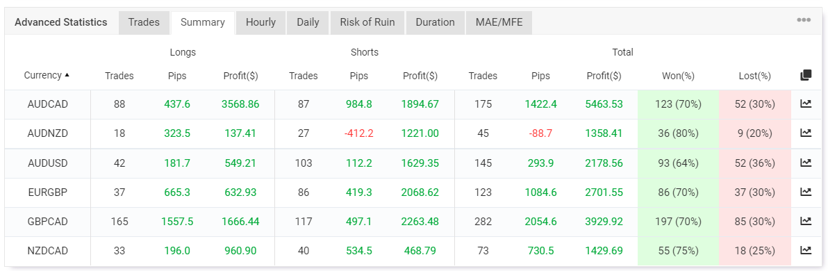828x271 pixels.
Task: Open the chart icon for AUDUSD row
Action: coord(805,163)
